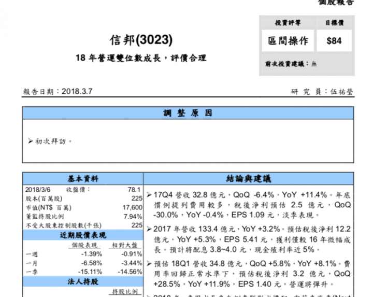Click the 董監持股比例 value 7.94%
Image resolution: width=373 pixels, height=297 pixels.
(133, 217)
